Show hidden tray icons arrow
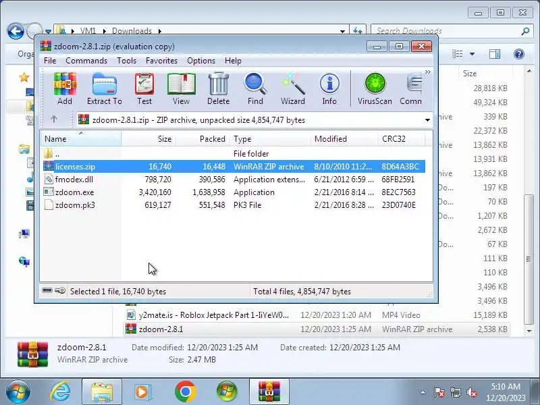The height and width of the screenshot is (405, 540). 423,392
